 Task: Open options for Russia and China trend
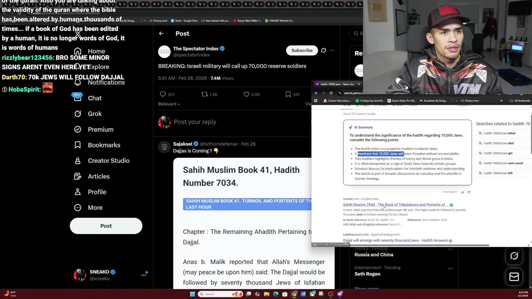[x=450, y=249]
